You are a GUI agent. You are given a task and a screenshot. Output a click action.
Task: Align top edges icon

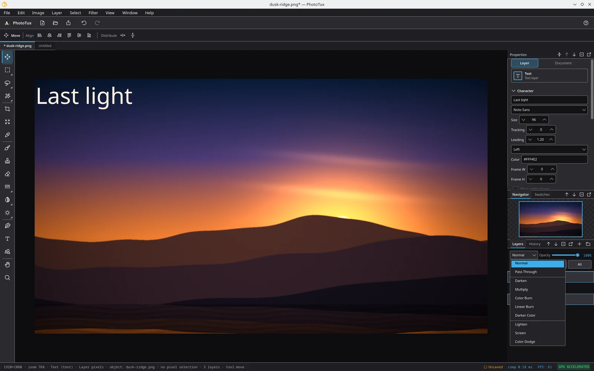tap(69, 35)
